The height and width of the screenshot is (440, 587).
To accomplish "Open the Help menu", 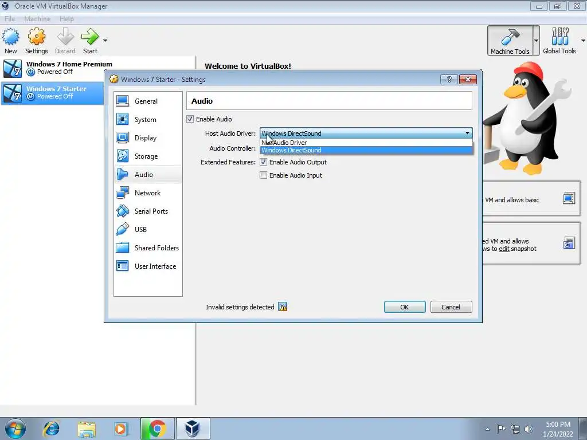I will point(66,19).
